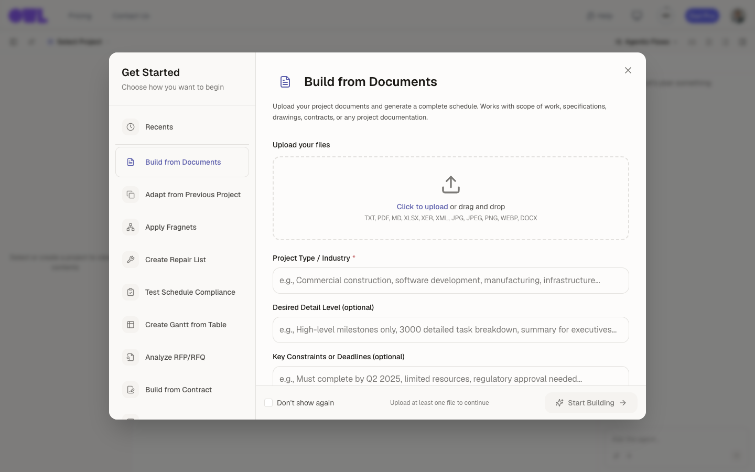
Task: Select Build from Contract option
Action: pyautogui.click(x=182, y=390)
